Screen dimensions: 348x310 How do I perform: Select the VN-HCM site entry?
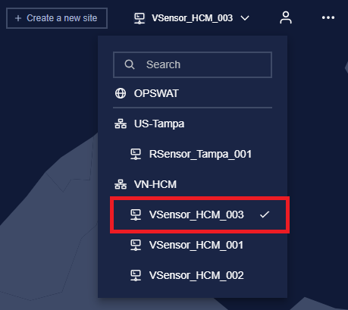click(x=193, y=184)
